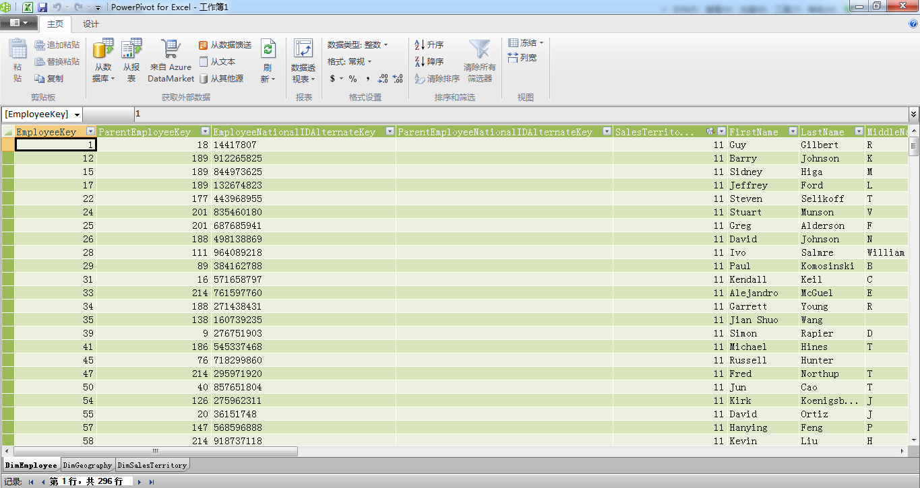Switch to Excel workbook icon in quick access
The height and width of the screenshot is (488, 920).
coord(28,7)
